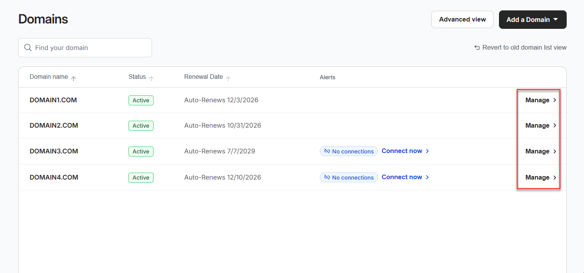Image resolution: width=584 pixels, height=273 pixels.
Task: Click Active status for DOMAIN2.COM
Action: coord(141,126)
